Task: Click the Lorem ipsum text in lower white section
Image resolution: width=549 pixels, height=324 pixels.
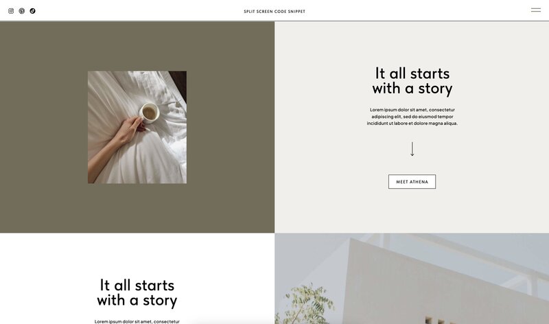Action: coord(137,321)
